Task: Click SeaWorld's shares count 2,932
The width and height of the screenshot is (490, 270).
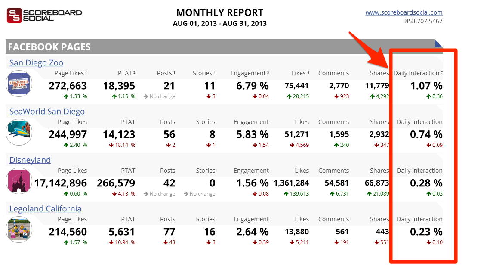Action: click(379, 134)
